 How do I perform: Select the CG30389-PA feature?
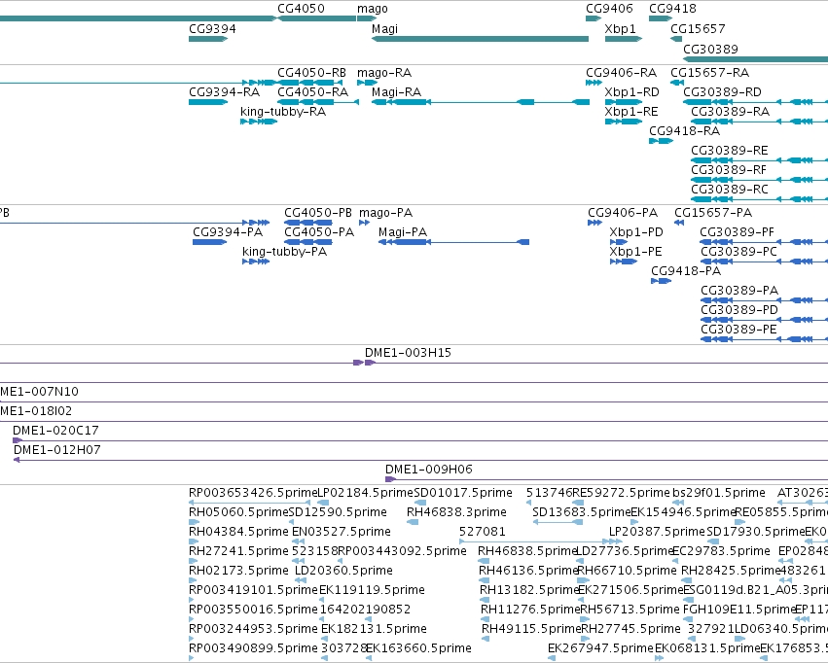pos(764,300)
